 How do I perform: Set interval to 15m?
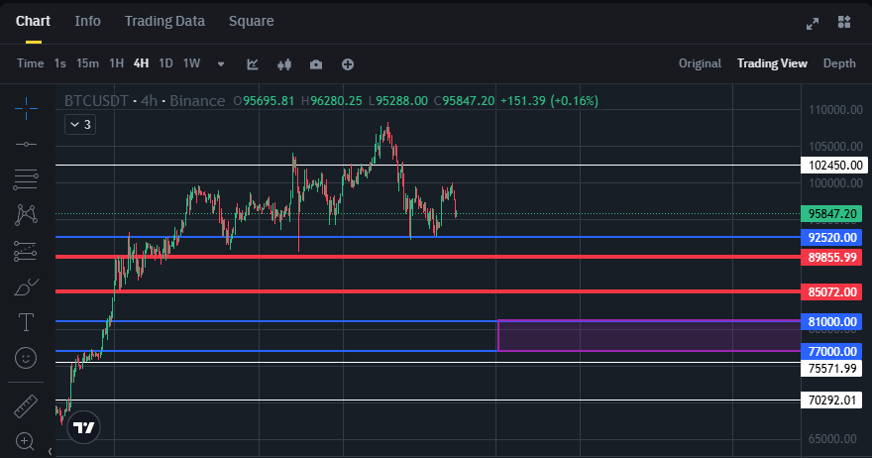pos(87,63)
